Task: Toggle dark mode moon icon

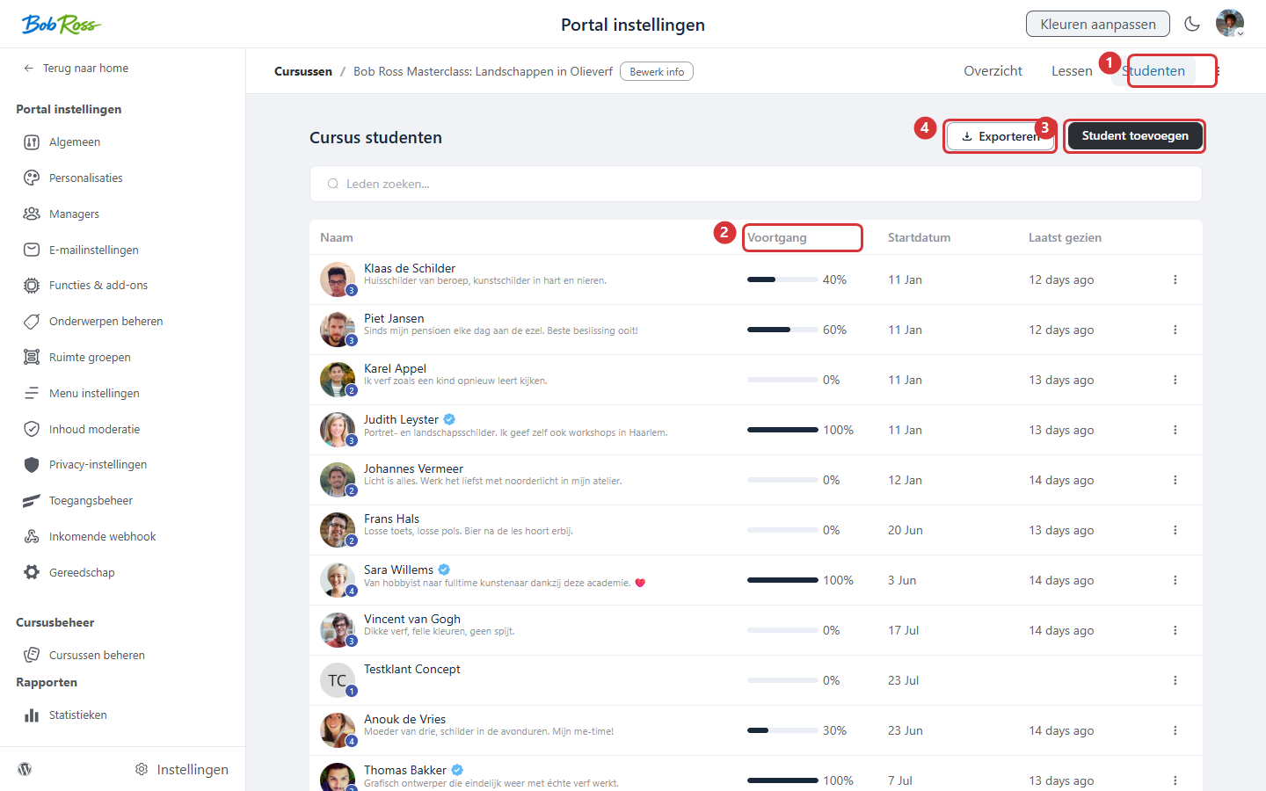Action: coord(1192,24)
